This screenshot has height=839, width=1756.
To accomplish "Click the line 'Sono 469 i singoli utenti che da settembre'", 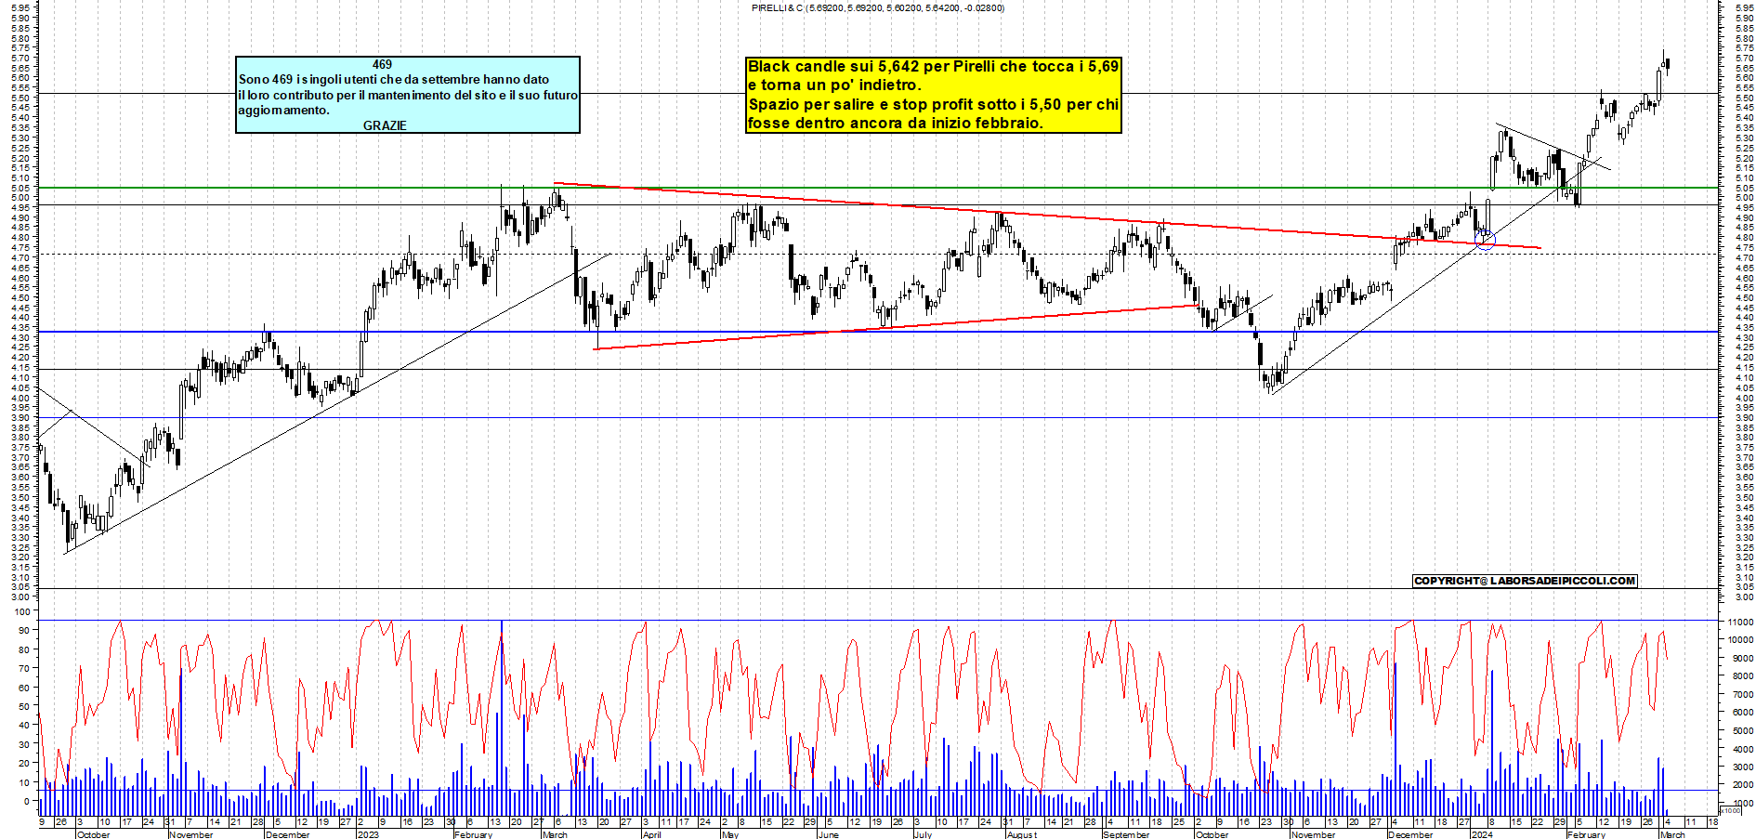I will point(394,80).
